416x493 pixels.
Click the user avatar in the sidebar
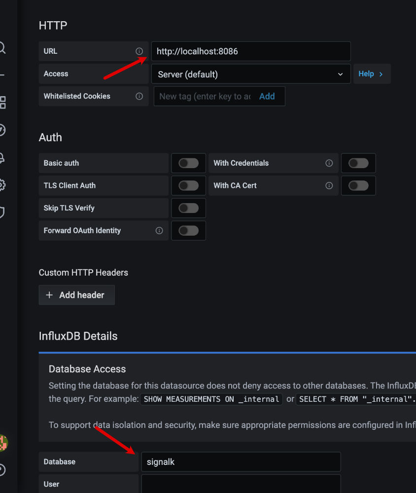[3, 442]
